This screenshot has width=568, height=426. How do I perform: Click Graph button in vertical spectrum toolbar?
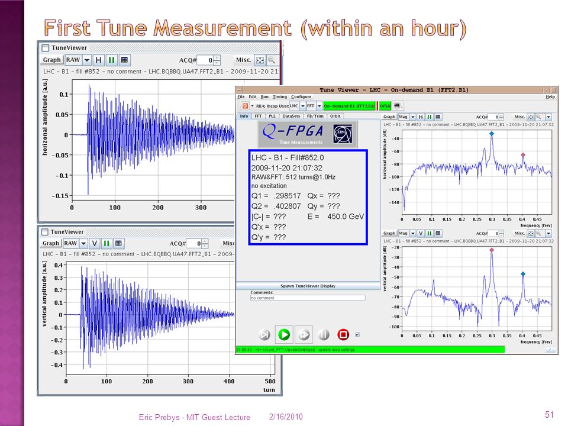[x=389, y=233]
